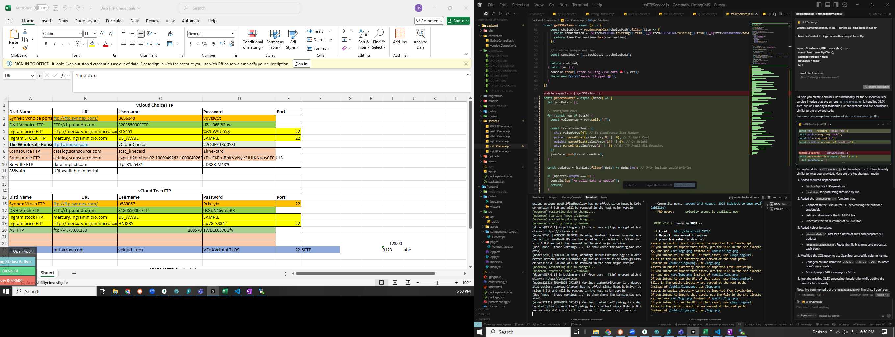Click the Increase Indent icon in Excel
Screen dimensions: 895x337
pyautogui.click(x=158, y=44)
